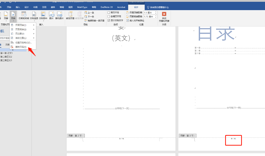Increase 页眉顶端距离 with up spinner
Image resolution: width=265 pixels, height=156 pixels.
tap(156, 12)
